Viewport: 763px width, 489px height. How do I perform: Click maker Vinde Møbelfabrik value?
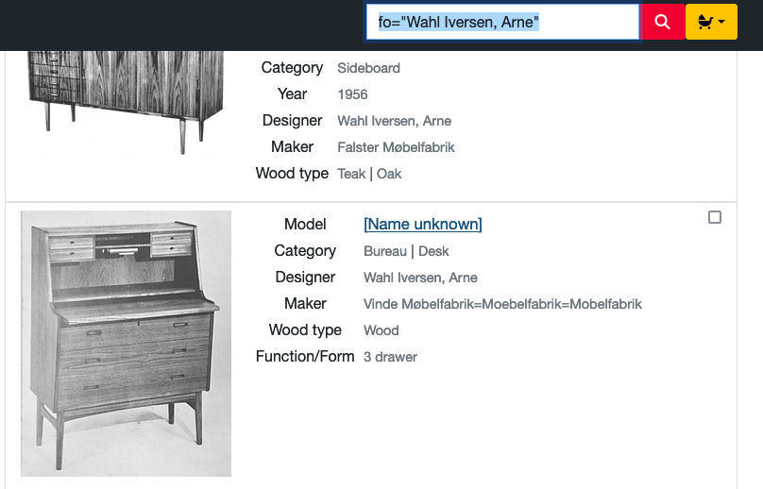tap(502, 304)
